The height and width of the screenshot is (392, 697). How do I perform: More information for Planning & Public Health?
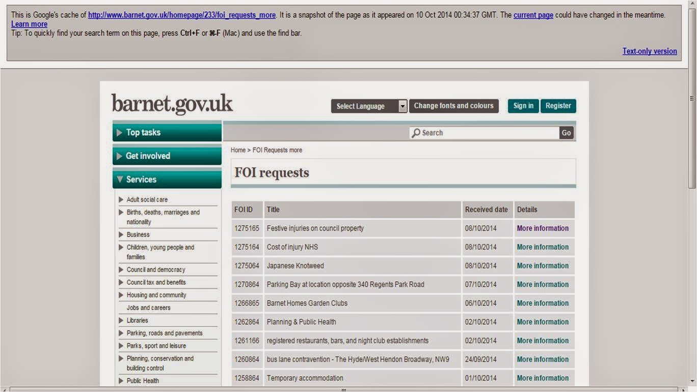click(x=543, y=322)
